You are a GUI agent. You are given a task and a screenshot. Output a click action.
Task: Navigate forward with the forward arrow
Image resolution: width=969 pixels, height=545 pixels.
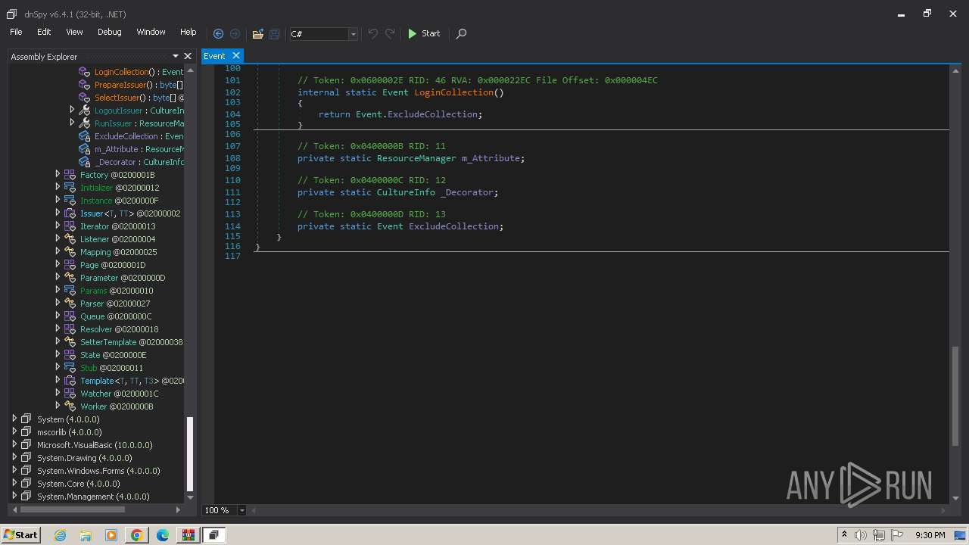click(x=235, y=33)
